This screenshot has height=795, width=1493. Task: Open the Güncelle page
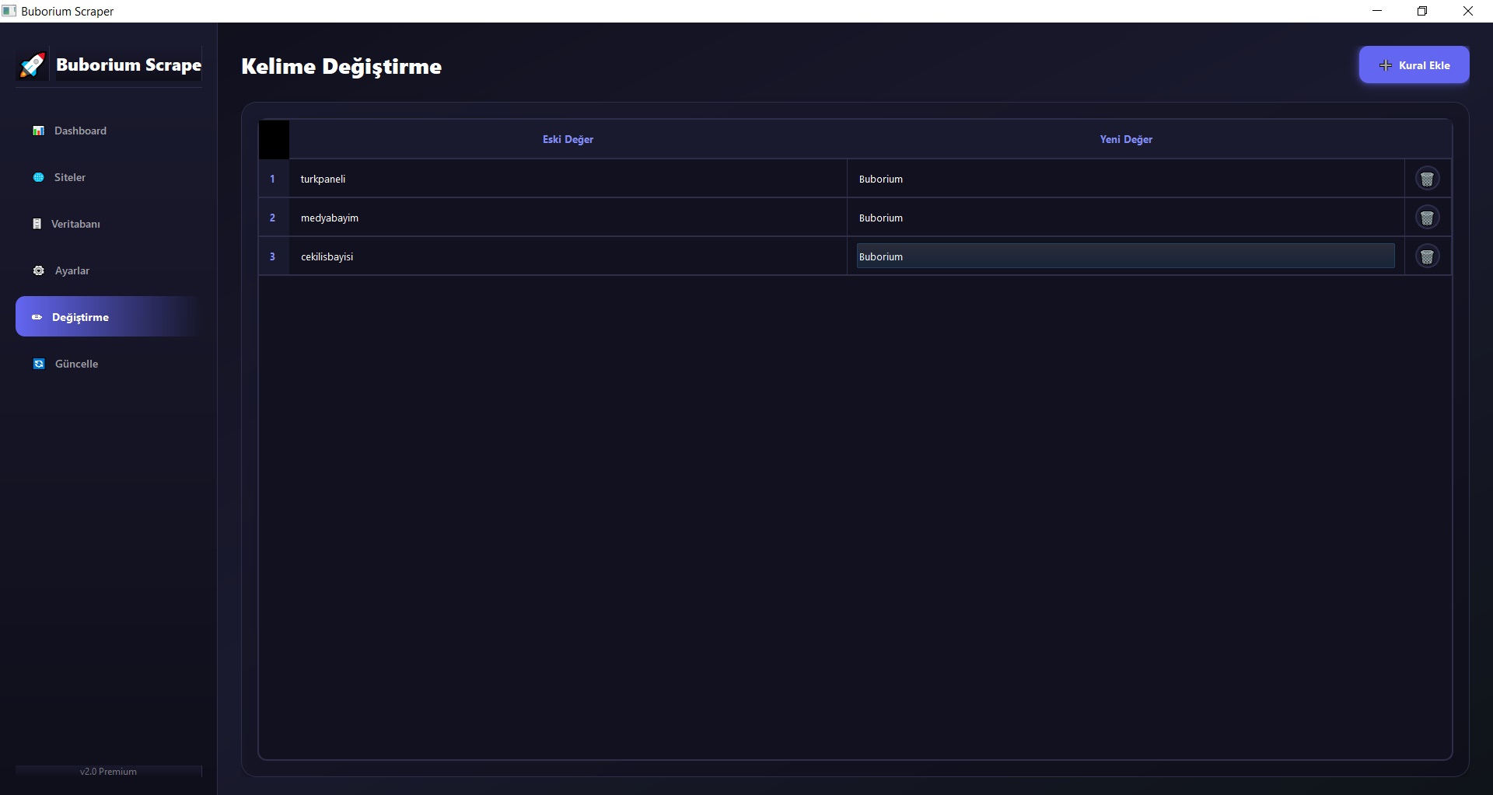109,364
